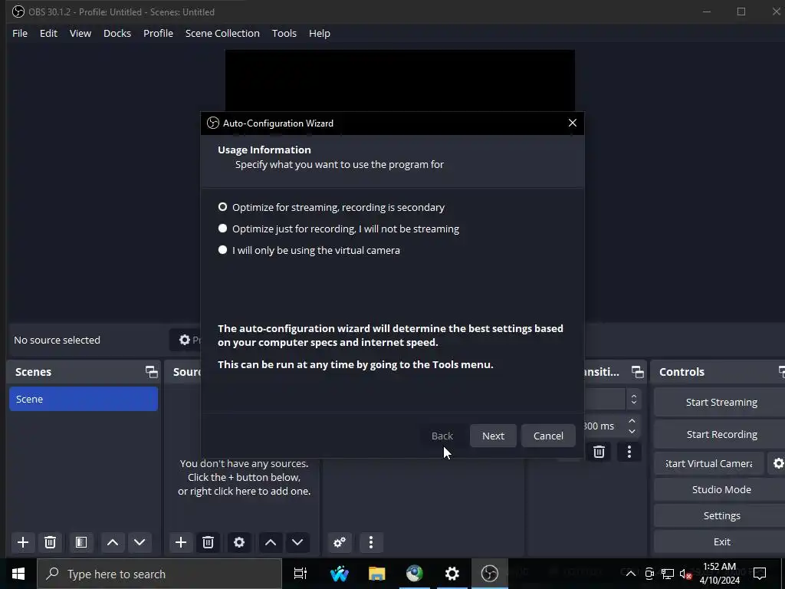Click transition duration 300 ms field
Viewport: 785px width, 589px height.
tap(603, 426)
